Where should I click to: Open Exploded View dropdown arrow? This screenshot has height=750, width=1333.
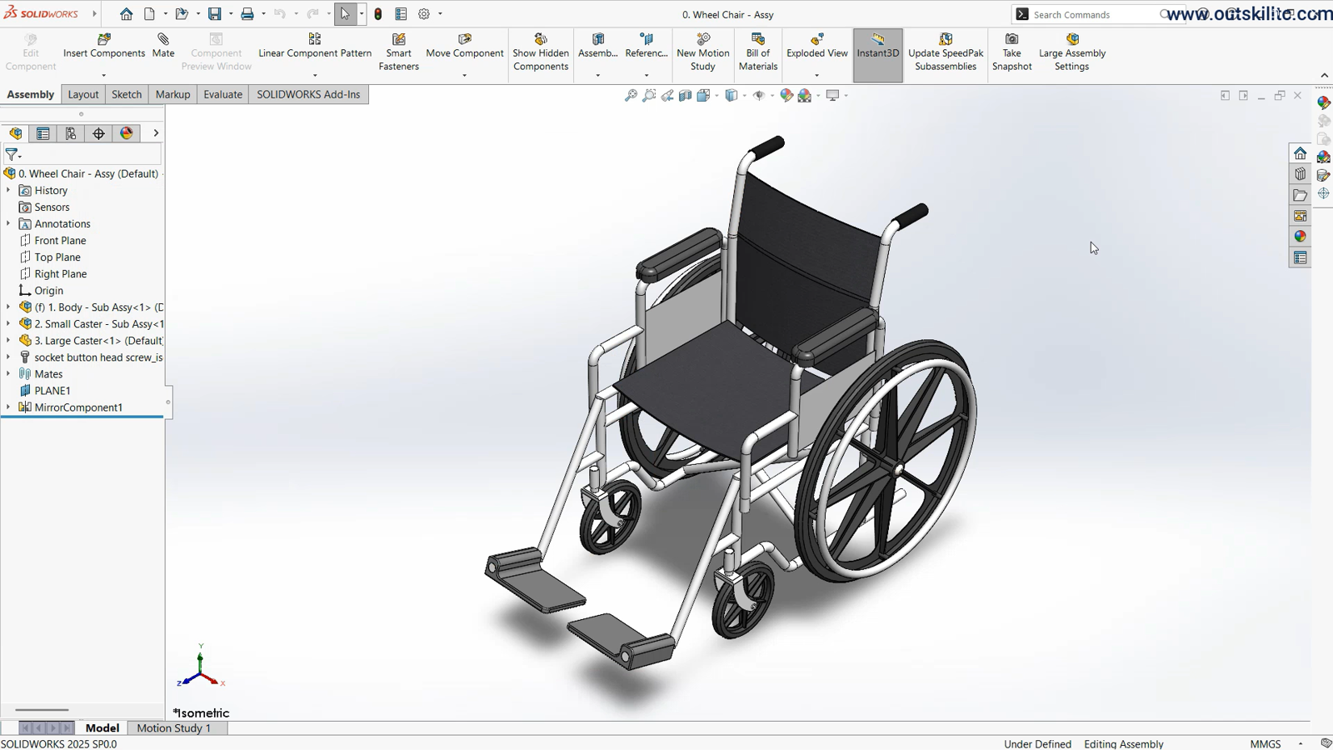tap(816, 75)
